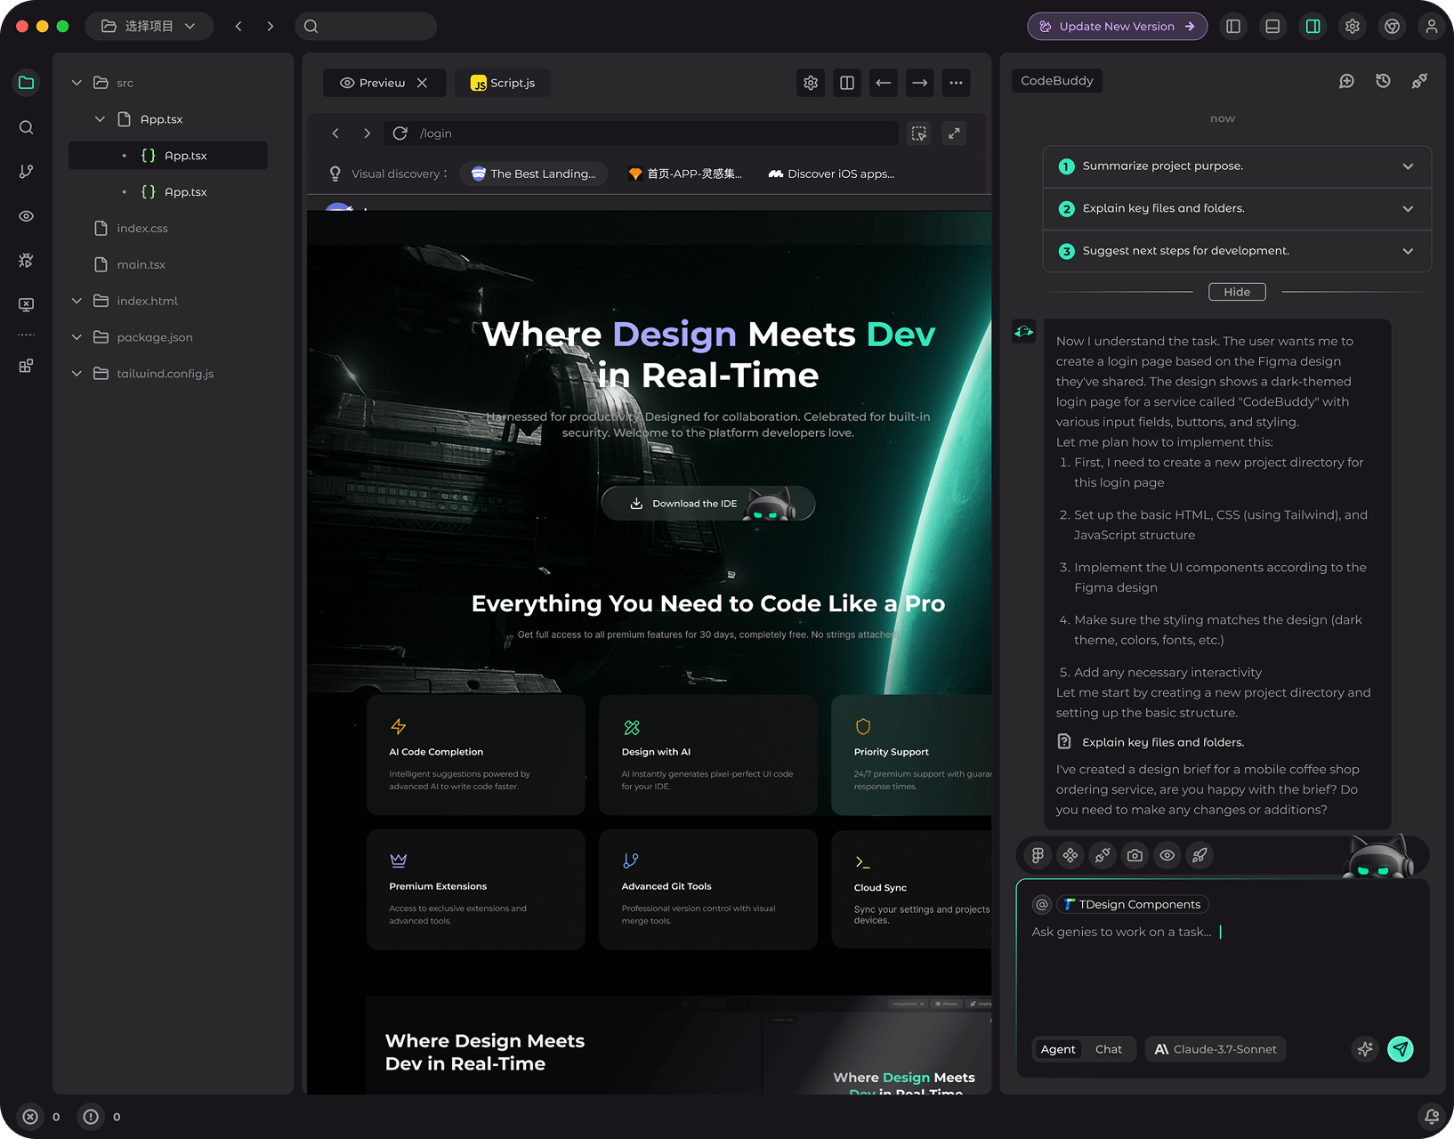Screen dimensions: 1454x1139
Task: Open the Claude-3.7-Sonnet model selector
Action: (x=1215, y=1049)
